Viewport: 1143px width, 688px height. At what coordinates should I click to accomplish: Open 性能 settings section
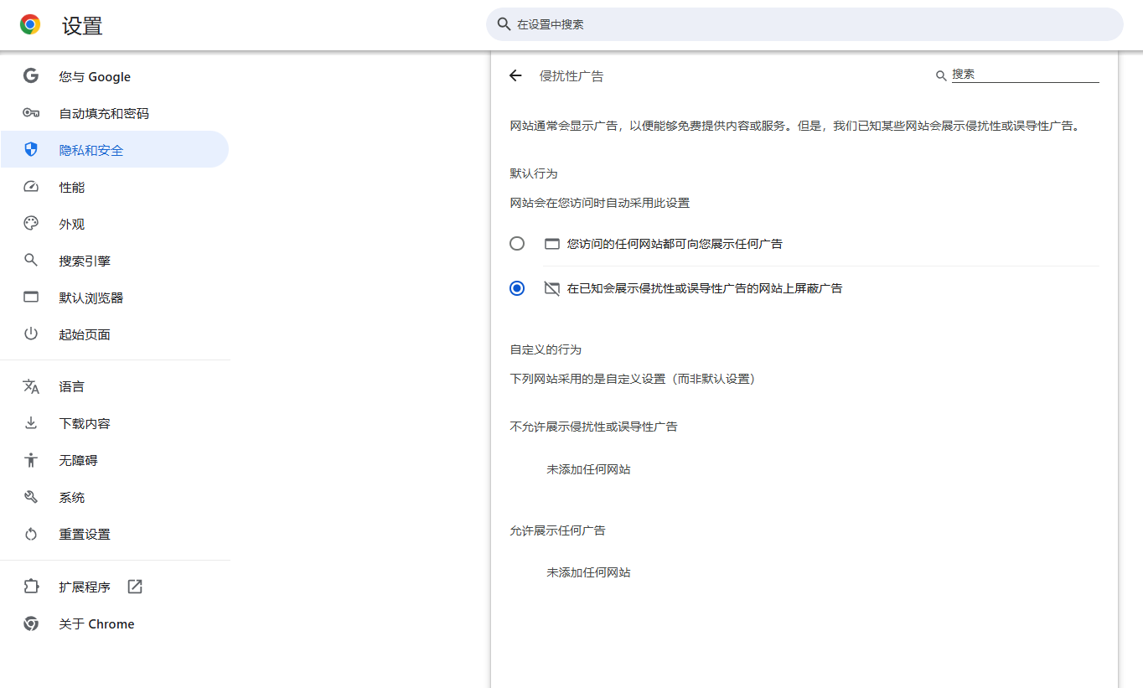click(x=115, y=187)
